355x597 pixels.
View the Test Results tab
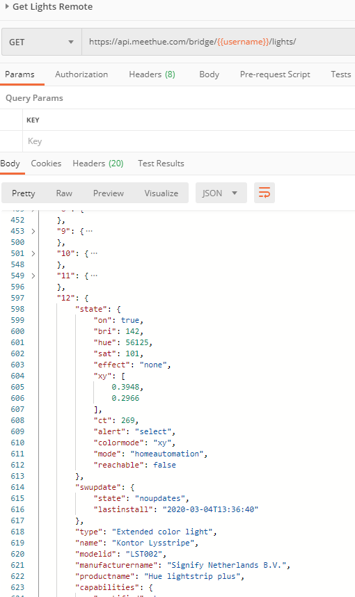click(161, 164)
